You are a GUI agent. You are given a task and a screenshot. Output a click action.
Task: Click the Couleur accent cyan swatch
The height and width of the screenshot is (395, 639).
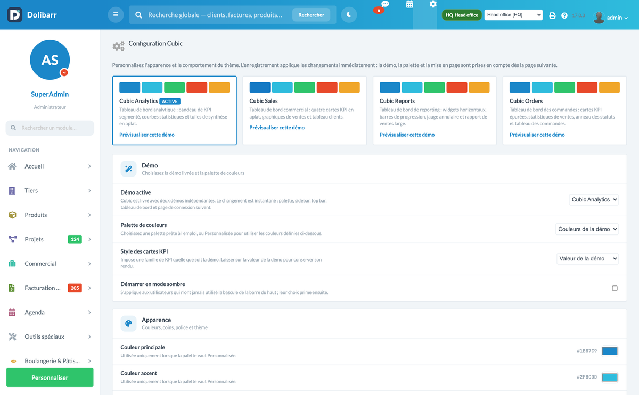pyautogui.click(x=610, y=377)
